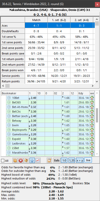Click the pinned note icon in toolbar
100x201 pixels.
[x=26, y=160]
